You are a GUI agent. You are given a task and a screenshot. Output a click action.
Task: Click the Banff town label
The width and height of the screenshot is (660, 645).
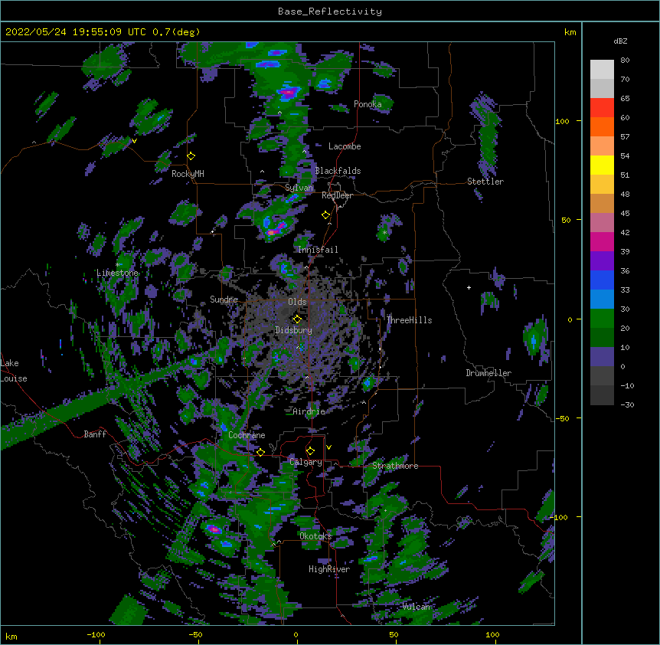[95, 434]
